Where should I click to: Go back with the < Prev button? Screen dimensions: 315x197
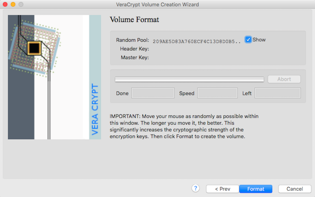tap(222, 189)
